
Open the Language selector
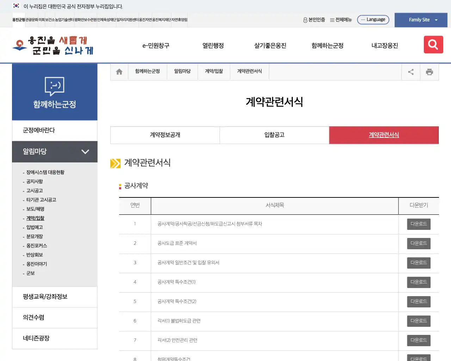click(x=373, y=19)
